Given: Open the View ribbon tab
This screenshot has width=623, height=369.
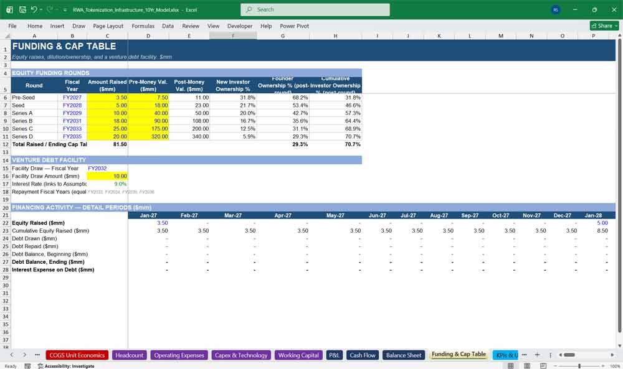Looking at the screenshot, I should coord(213,26).
